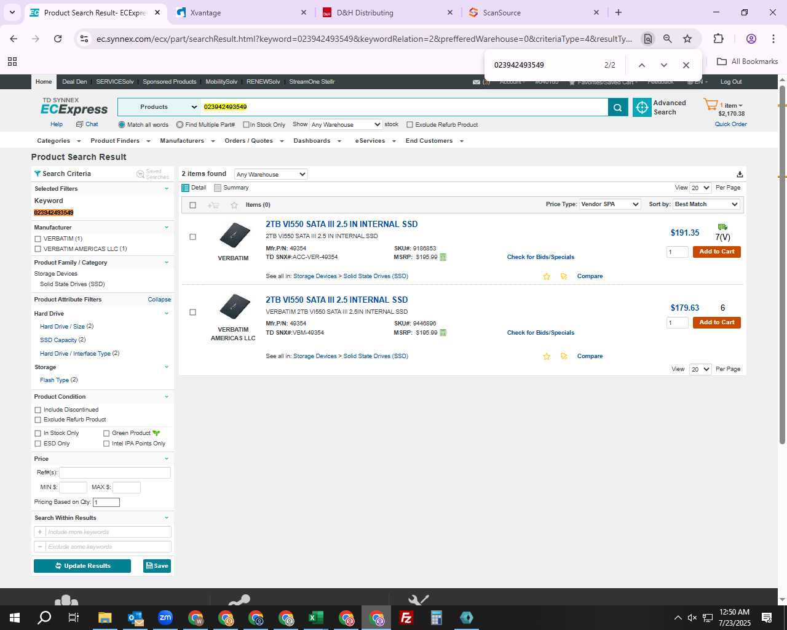Collapse Manufacturer filter section

[x=167, y=228]
